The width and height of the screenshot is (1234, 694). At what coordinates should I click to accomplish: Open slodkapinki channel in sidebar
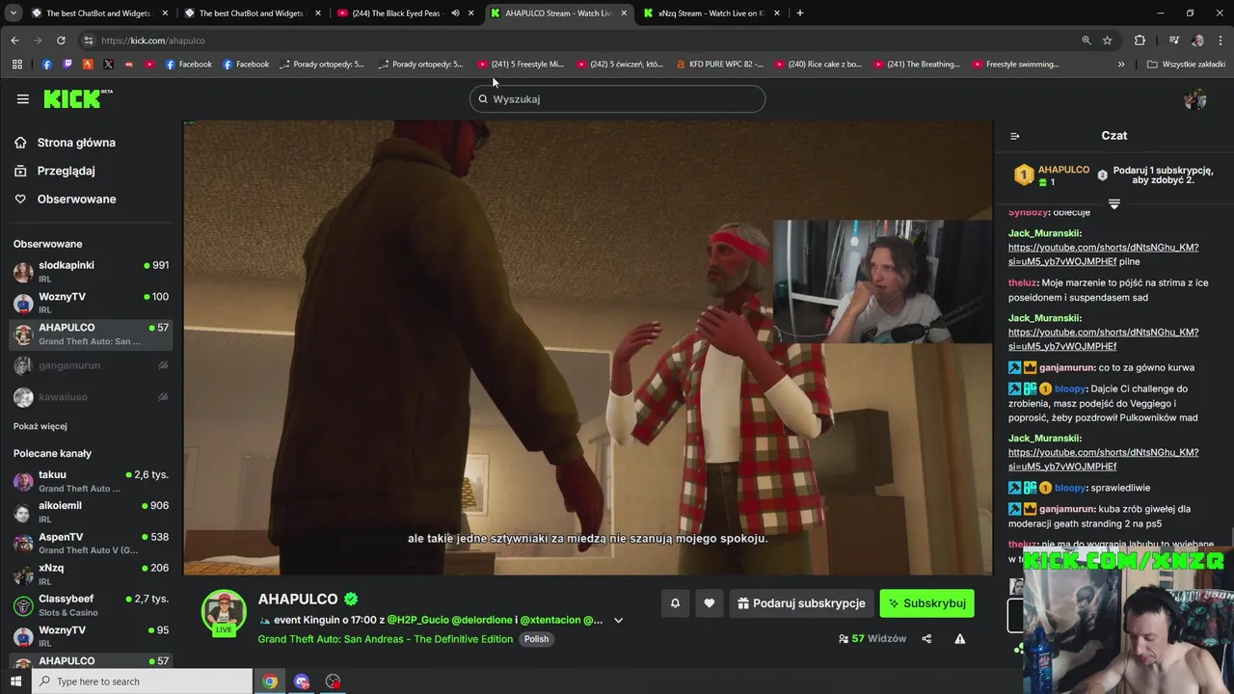tap(91, 272)
